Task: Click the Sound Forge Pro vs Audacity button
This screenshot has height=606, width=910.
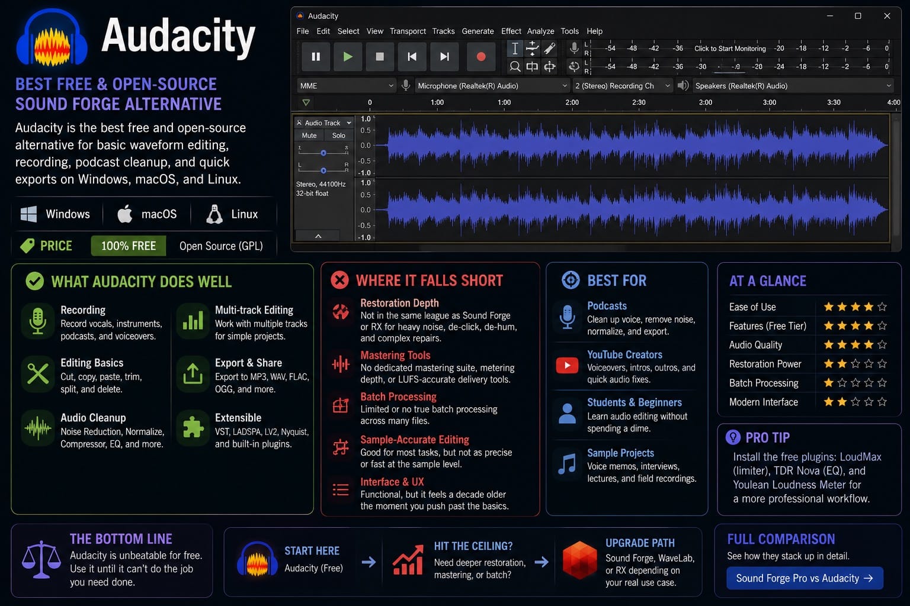Action: click(x=805, y=578)
